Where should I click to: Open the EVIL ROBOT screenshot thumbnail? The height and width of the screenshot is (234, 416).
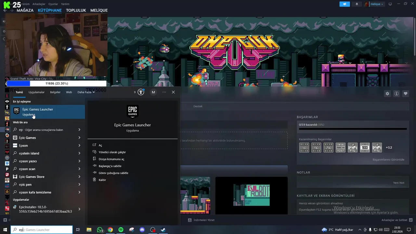(251, 195)
